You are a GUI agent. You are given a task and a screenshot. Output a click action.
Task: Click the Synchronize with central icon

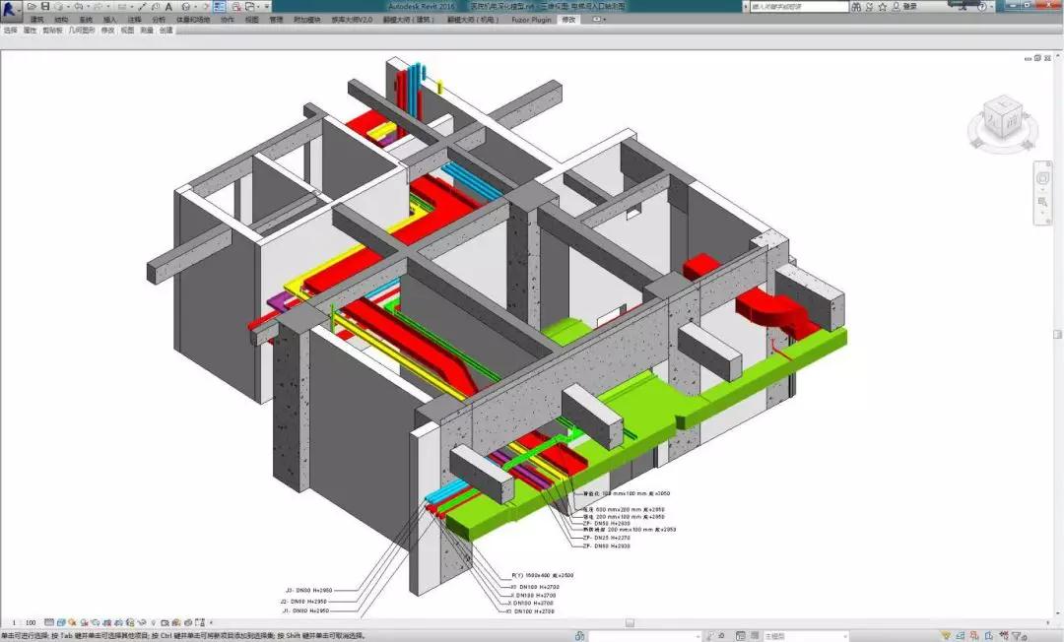tap(59, 6)
